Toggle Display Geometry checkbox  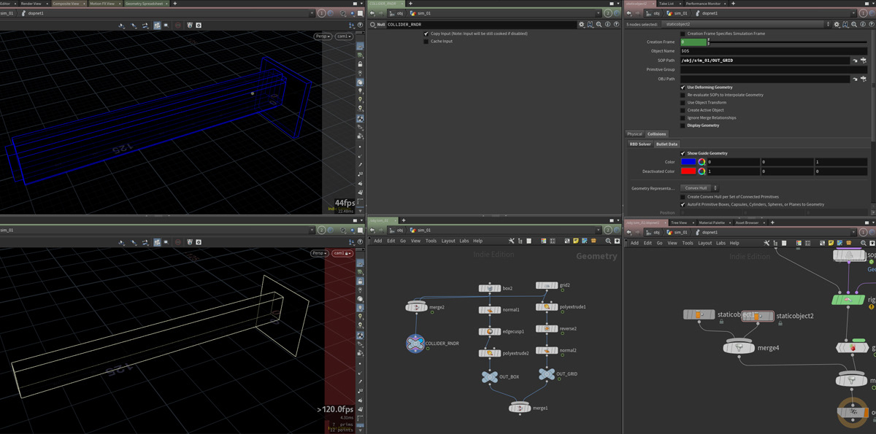(683, 125)
